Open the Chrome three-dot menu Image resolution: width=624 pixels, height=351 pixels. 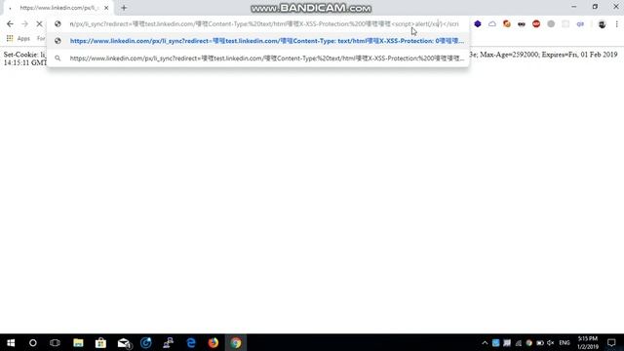click(x=617, y=23)
